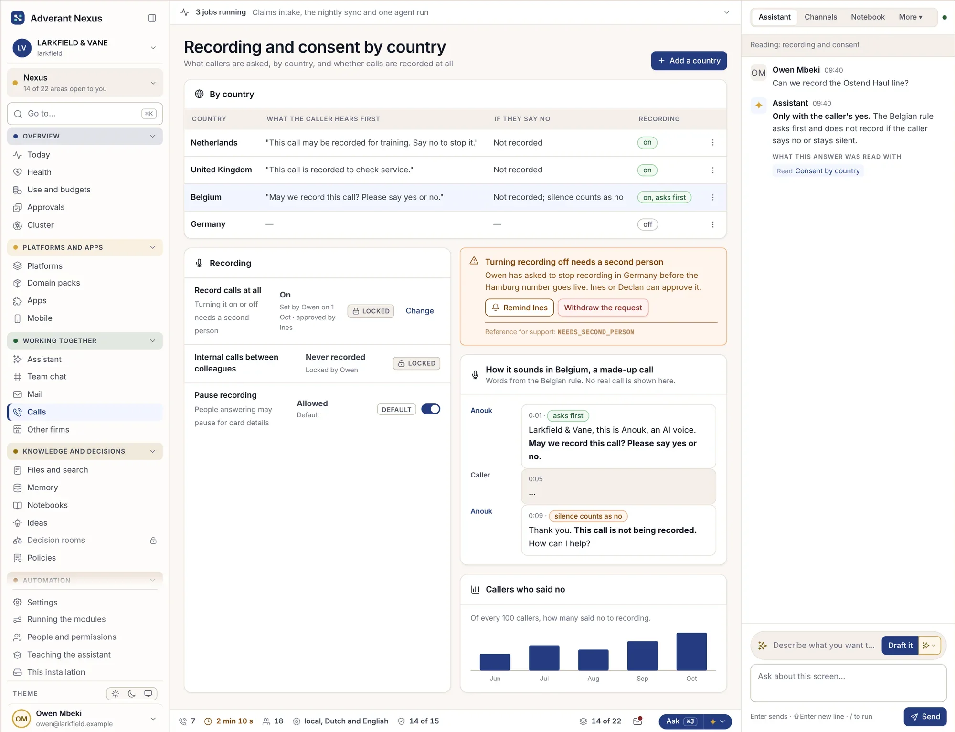Open the More tab dropdown
The height and width of the screenshot is (732, 955).
coord(910,17)
